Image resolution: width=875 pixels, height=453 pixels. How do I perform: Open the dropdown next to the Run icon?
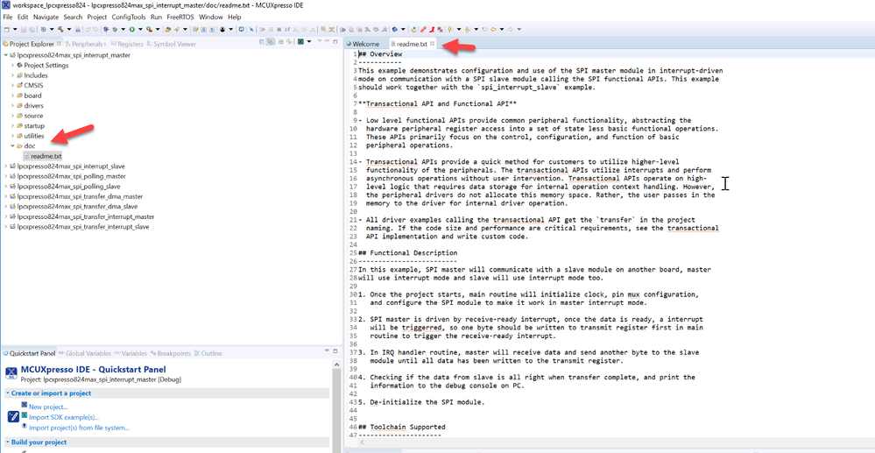[141, 29]
